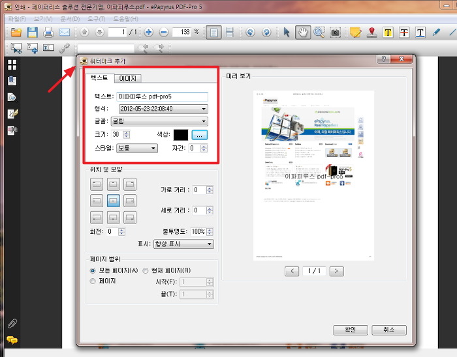Select the arrow pointer tool
The width and height of the screenshot is (457, 357).
point(287,33)
